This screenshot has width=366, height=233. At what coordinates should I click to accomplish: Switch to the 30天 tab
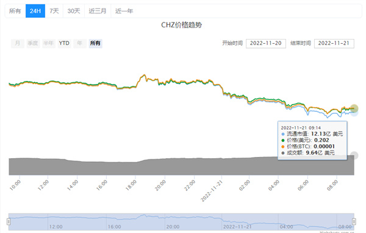pos(74,11)
